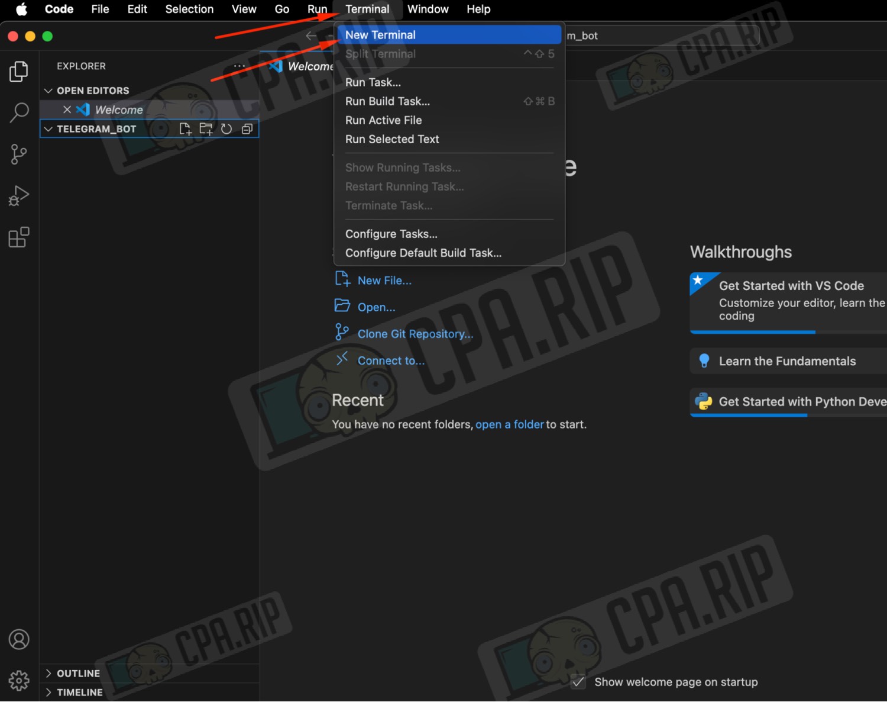This screenshot has width=887, height=702.
Task: Open the Selection menu in menu bar
Action: tap(189, 9)
